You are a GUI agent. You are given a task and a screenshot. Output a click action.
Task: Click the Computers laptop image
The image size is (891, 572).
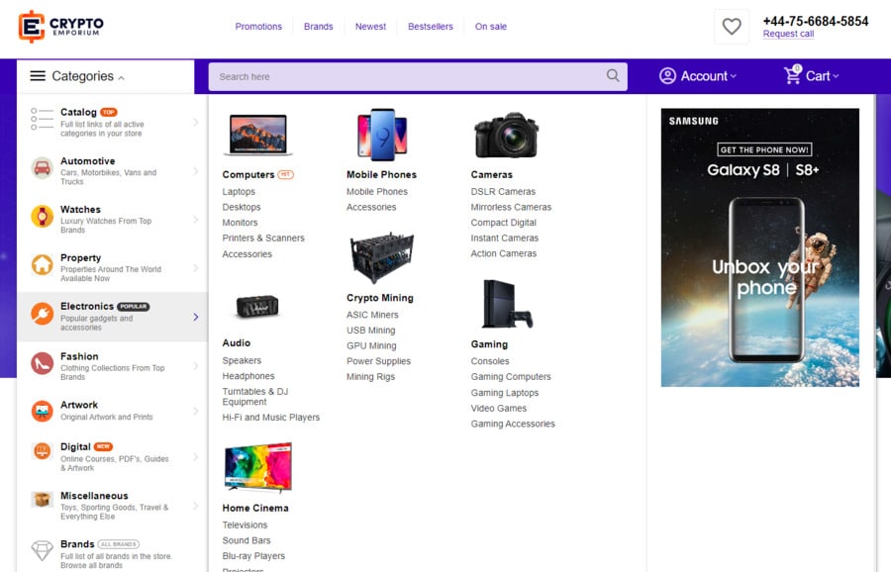258,135
